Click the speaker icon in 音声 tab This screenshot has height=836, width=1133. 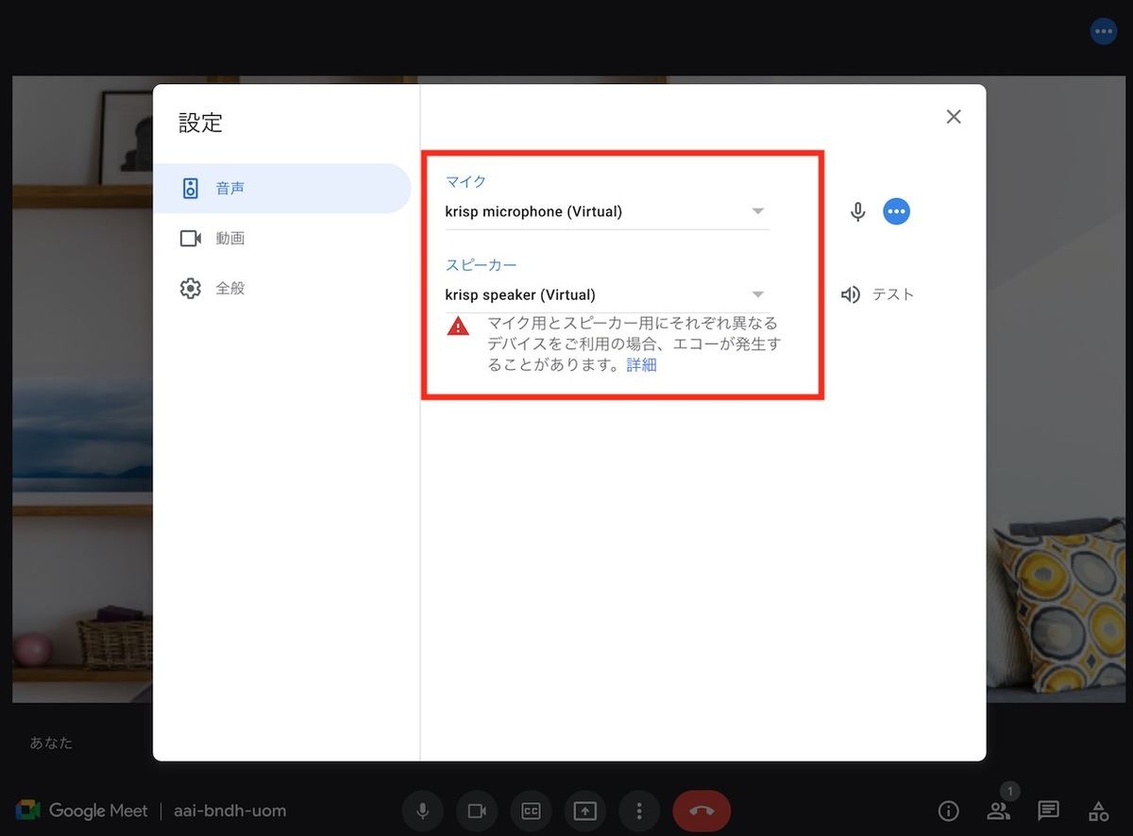(191, 188)
